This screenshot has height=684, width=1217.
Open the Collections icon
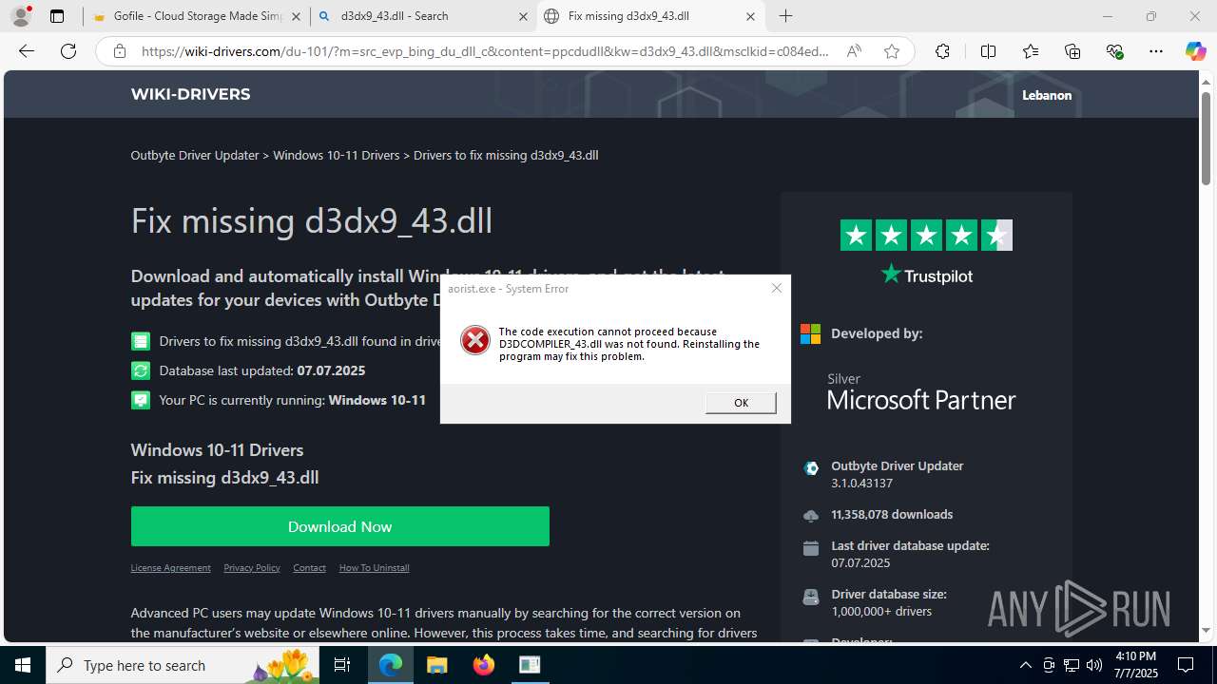1072,51
